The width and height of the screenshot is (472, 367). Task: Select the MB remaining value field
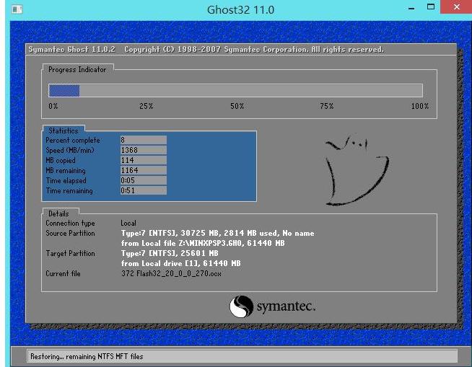click(x=143, y=170)
